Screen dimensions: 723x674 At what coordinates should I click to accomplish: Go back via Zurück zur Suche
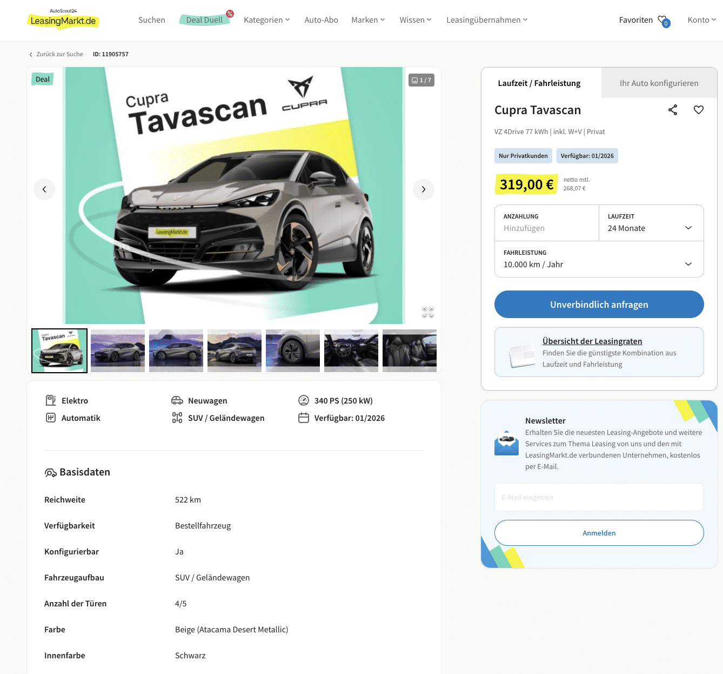(56, 54)
